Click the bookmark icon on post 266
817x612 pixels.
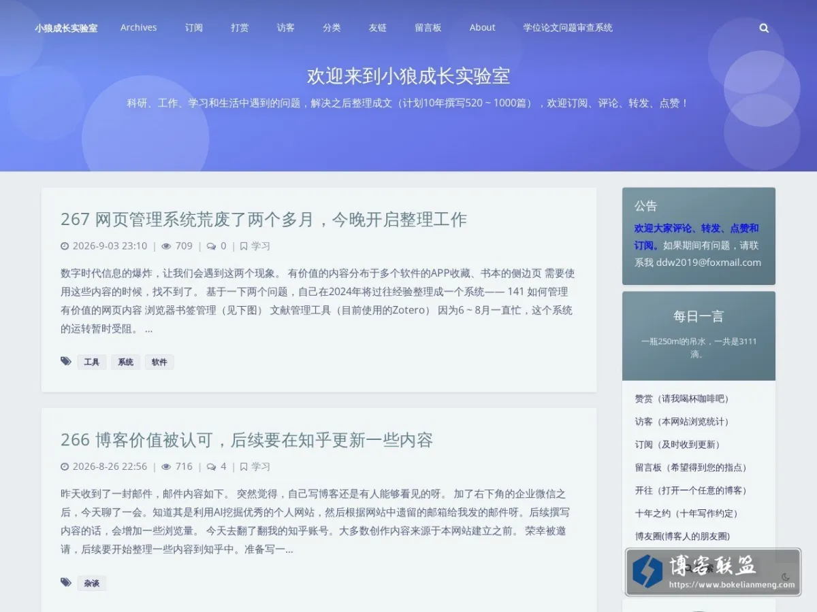point(244,466)
